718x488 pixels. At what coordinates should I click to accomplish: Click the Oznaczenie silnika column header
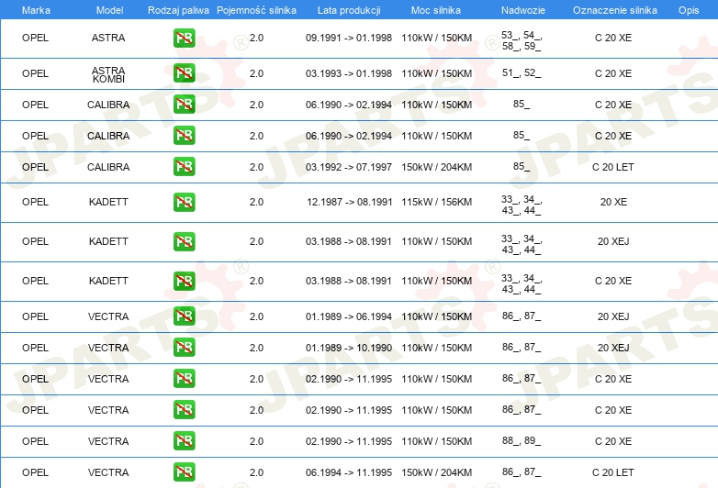615,10
